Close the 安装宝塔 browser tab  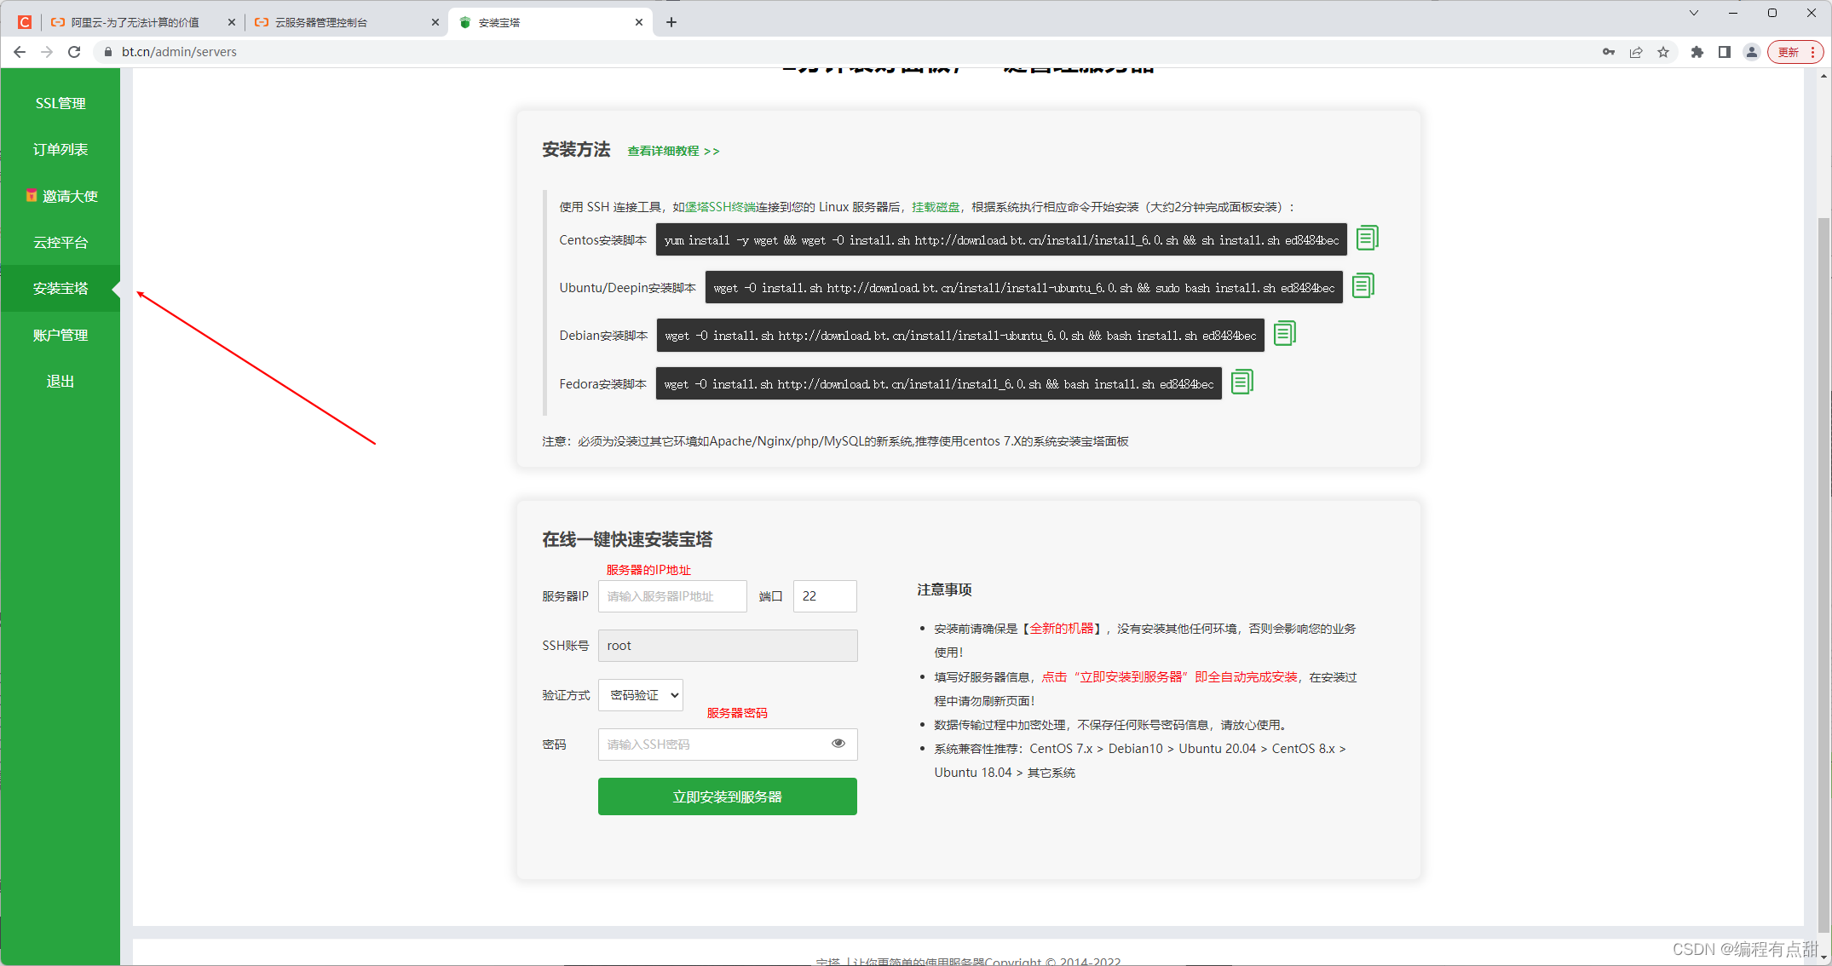coord(639,22)
